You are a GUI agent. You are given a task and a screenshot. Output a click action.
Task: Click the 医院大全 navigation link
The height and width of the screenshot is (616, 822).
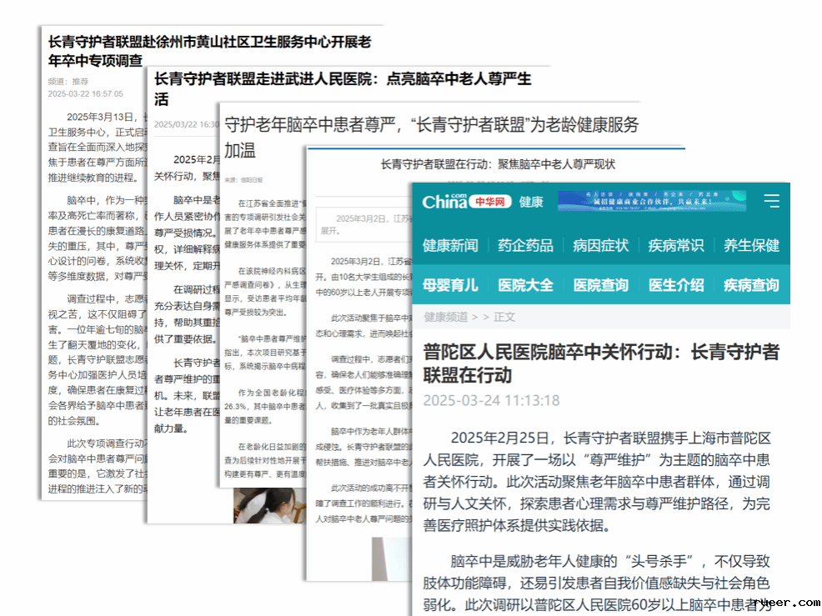[x=525, y=285]
